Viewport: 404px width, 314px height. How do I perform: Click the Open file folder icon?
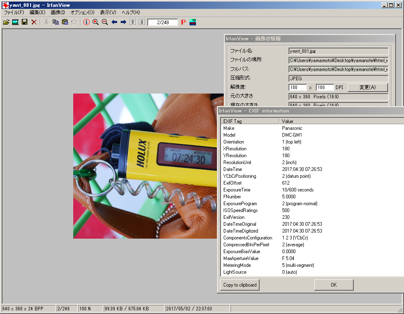pyautogui.click(x=6, y=22)
